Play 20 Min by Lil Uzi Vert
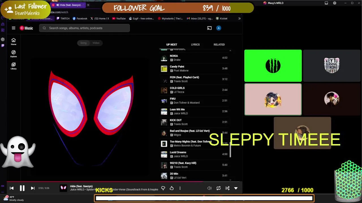This screenshot has width=362, height=203. tap(195, 176)
